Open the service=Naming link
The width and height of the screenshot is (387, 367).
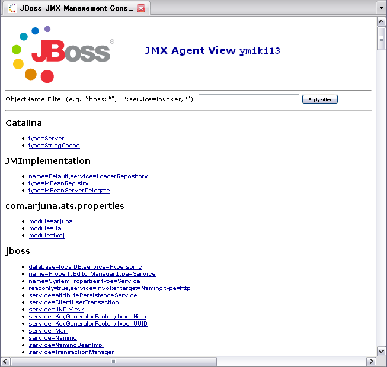[x=53, y=338]
